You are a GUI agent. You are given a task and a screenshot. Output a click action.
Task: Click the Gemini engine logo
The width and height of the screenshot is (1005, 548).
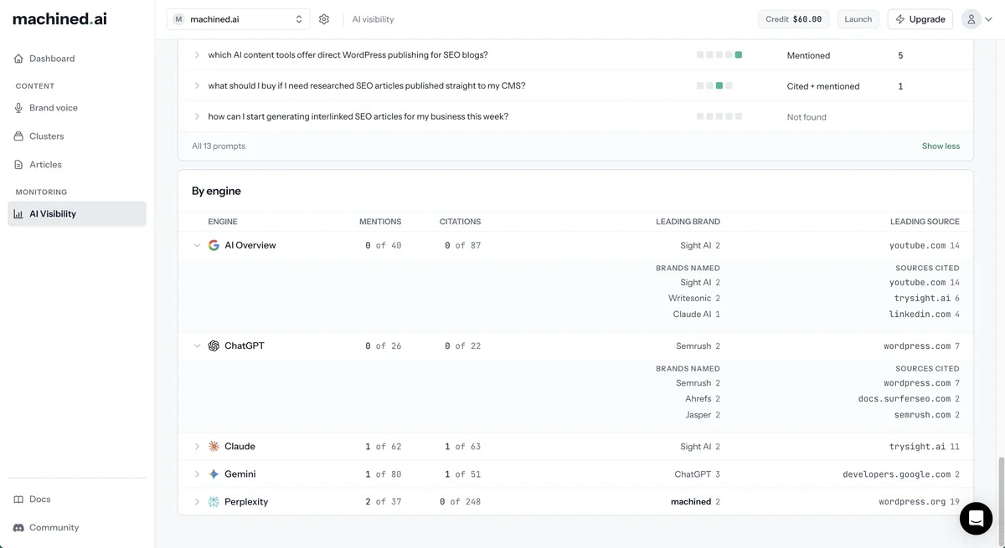[214, 474]
